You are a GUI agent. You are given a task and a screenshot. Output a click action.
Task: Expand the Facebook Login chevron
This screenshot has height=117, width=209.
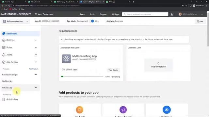pos(36,74)
